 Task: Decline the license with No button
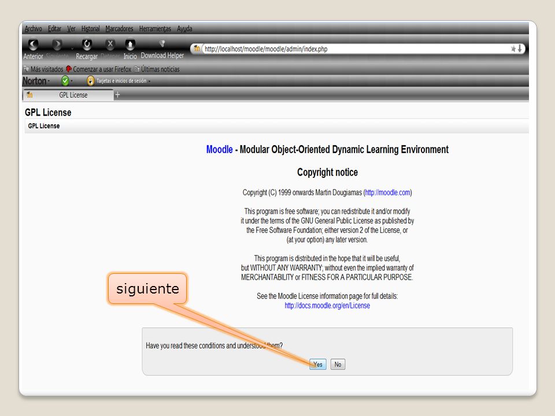click(338, 365)
